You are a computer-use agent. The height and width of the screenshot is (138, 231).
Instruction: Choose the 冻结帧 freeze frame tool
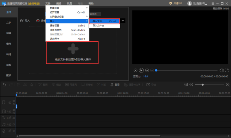click(87, 85)
